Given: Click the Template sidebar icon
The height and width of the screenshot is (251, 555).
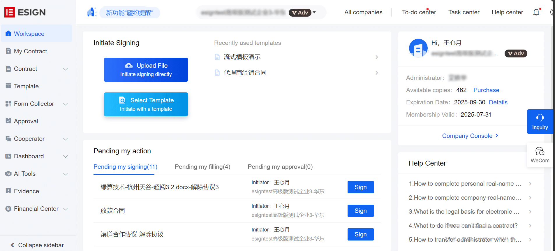Looking at the screenshot, I should (x=8, y=86).
